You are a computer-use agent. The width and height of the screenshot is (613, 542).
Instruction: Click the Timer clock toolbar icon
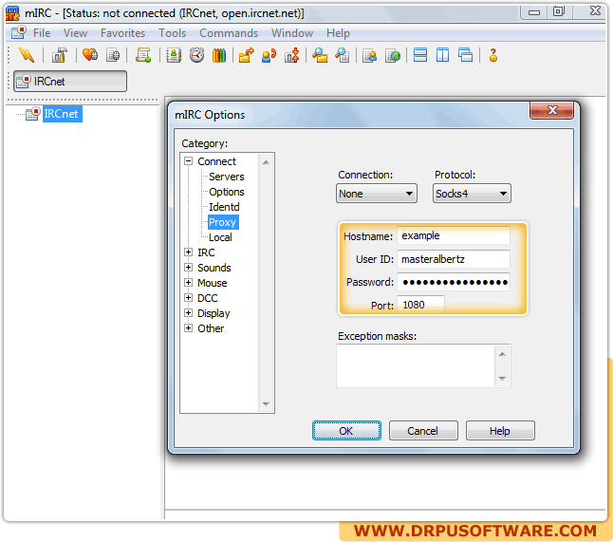[x=196, y=55]
